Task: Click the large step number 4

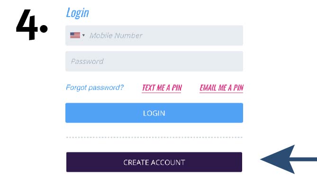Action: (x=27, y=25)
